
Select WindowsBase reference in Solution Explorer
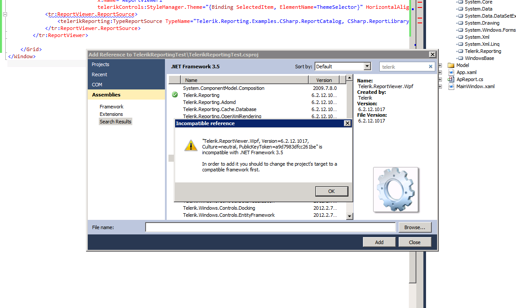coord(479,58)
